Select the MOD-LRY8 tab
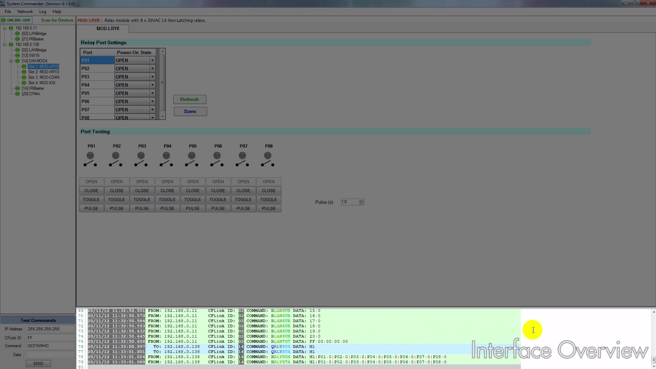Image resolution: width=656 pixels, height=369 pixels. [x=108, y=29]
